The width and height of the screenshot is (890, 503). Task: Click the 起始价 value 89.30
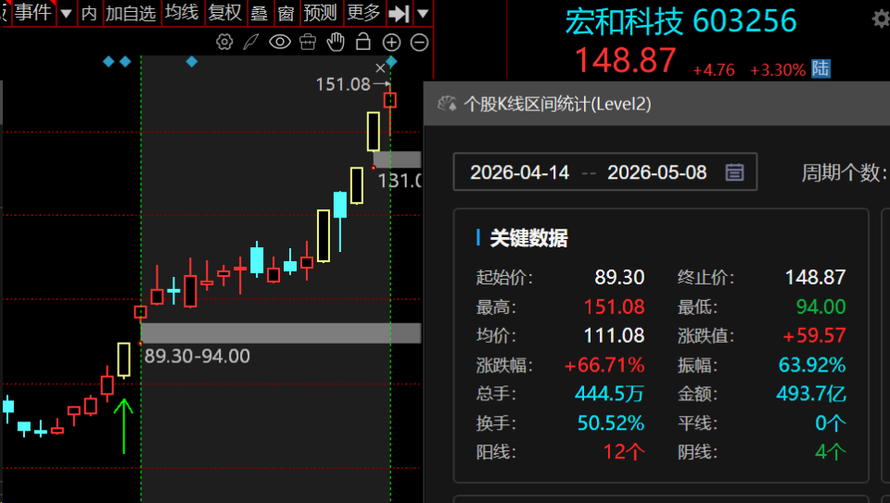click(x=619, y=277)
